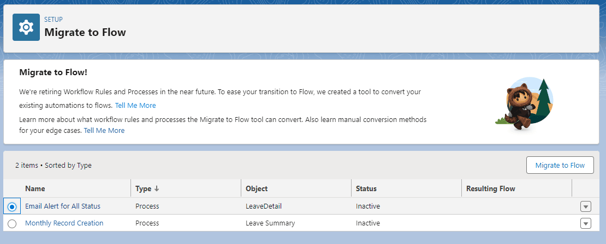Image resolution: width=606 pixels, height=244 pixels.
Task: Click the Migrate to Flow button
Action: 560,166
